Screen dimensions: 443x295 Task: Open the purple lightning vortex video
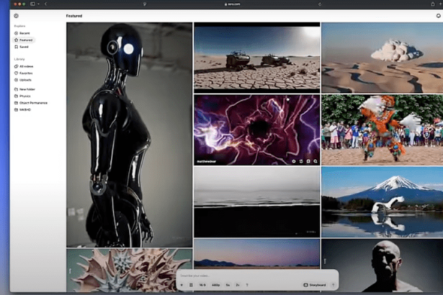[257, 130]
